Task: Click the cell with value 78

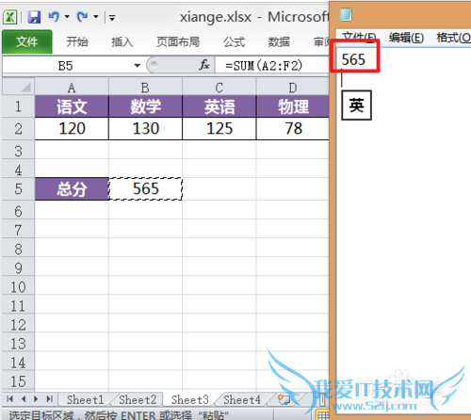Action: (x=293, y=129)
